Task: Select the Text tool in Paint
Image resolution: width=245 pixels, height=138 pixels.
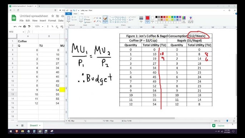Action: [x=100, y=18]
